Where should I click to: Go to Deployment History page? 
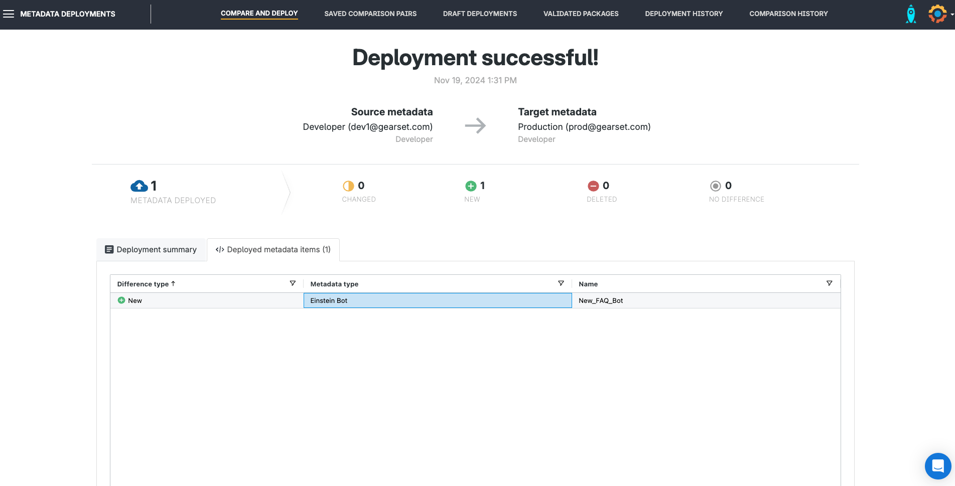point(684,14)
